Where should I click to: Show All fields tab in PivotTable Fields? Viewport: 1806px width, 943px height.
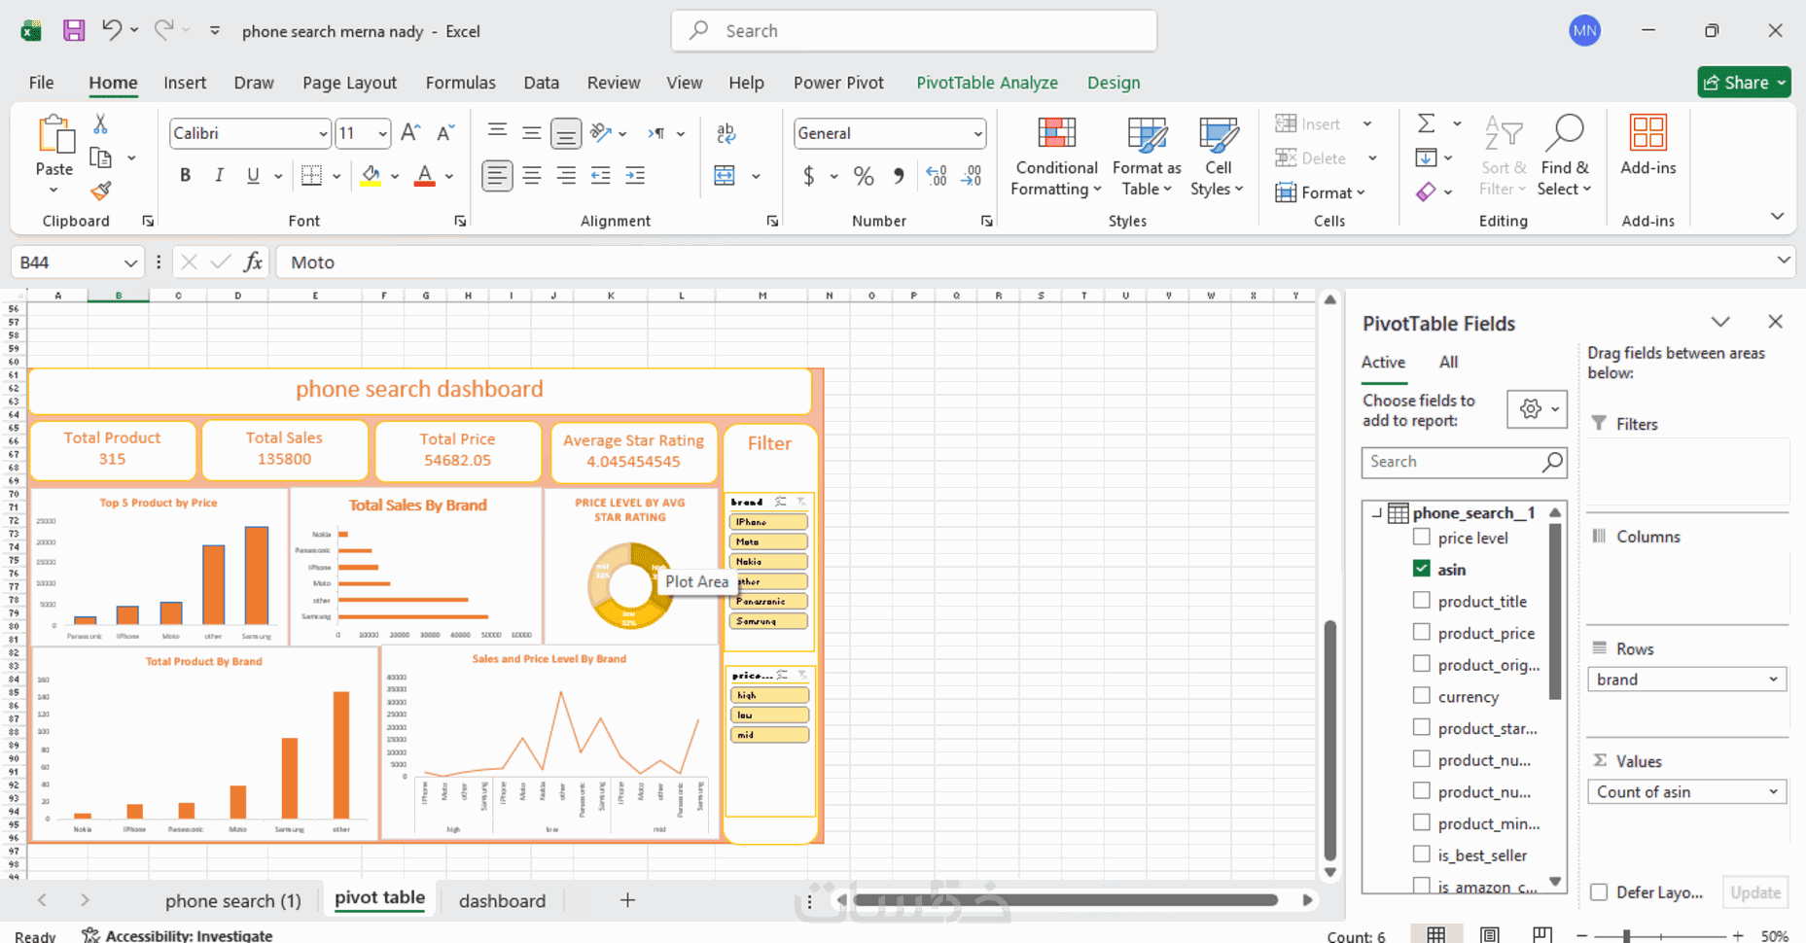click(x=1448, y=362)
